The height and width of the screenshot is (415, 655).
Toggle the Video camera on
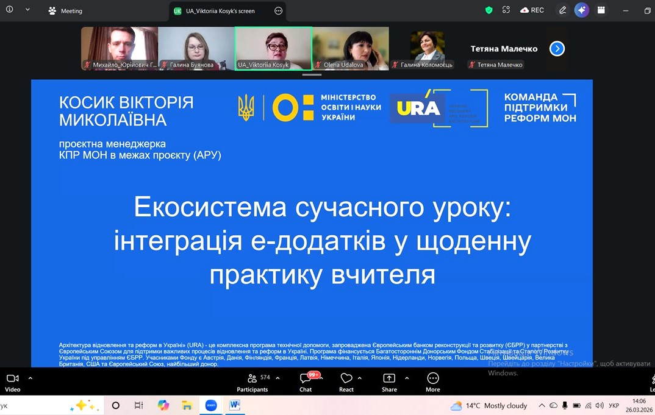[13, 381]
